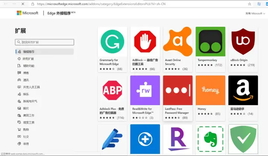Click the (219) review count under uBlock Origin
The height and width of the screenshot is (156, 268).
[251, 65]
